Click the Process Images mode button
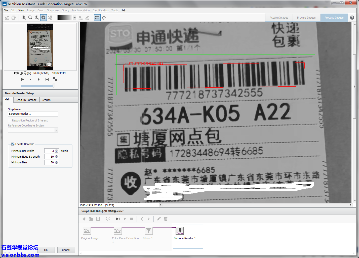Image resolution: width=359 pixels, height=258 pixels. [x=334, y=18]
